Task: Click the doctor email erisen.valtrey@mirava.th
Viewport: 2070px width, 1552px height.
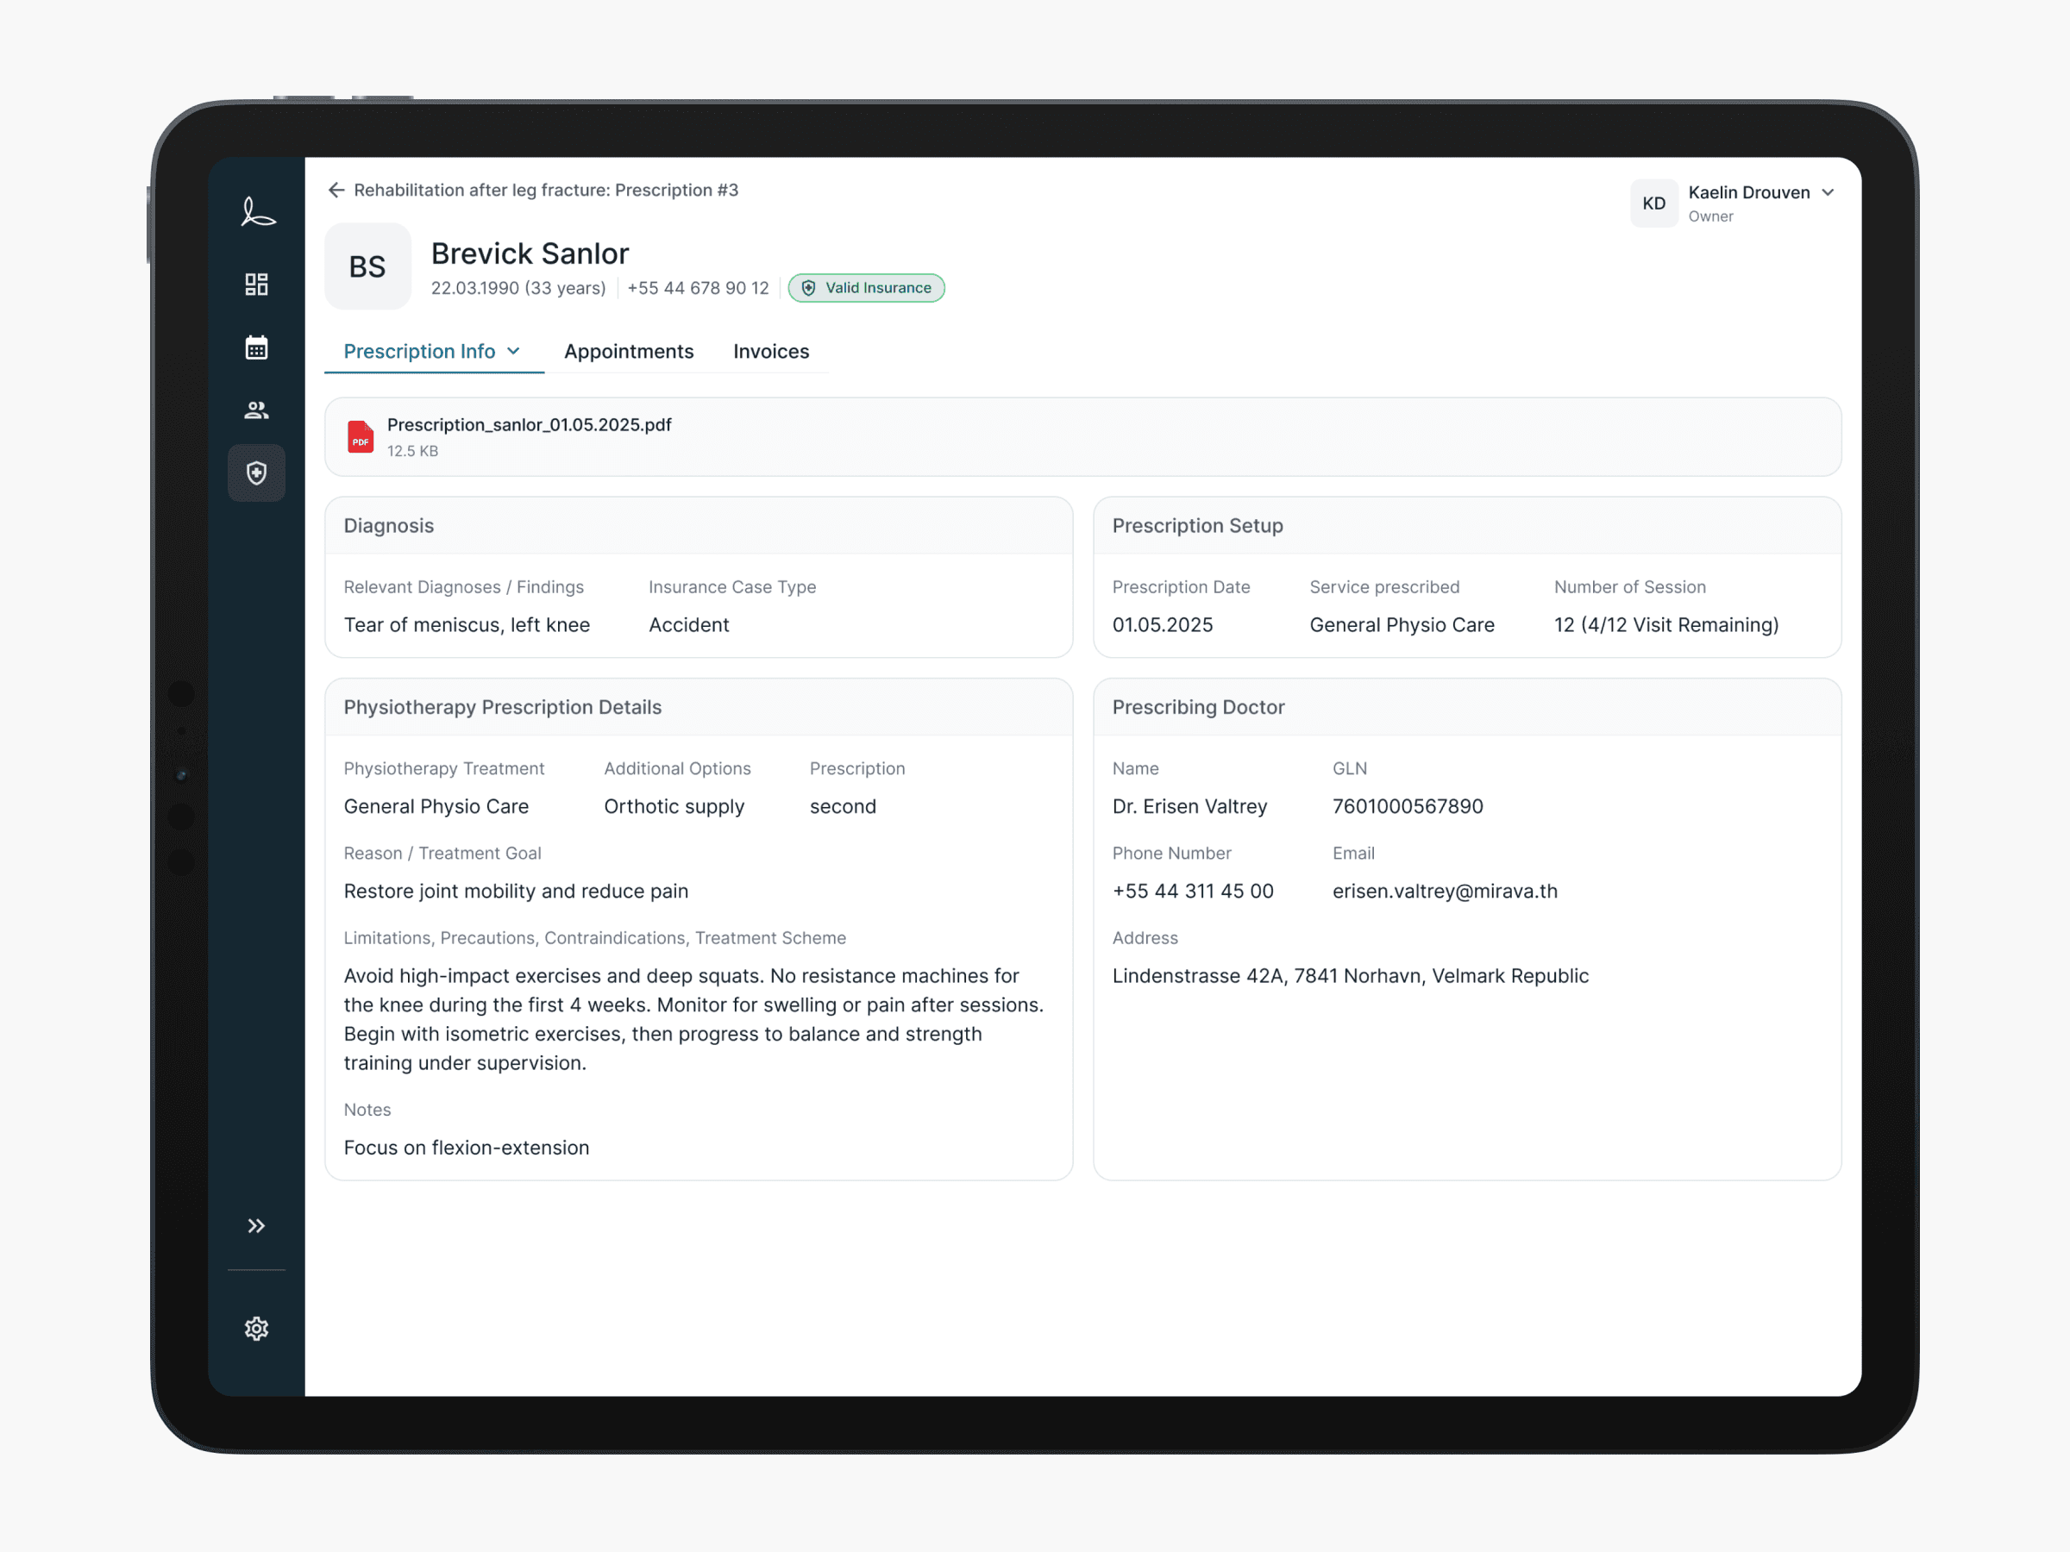Action: pos(1445,892)
